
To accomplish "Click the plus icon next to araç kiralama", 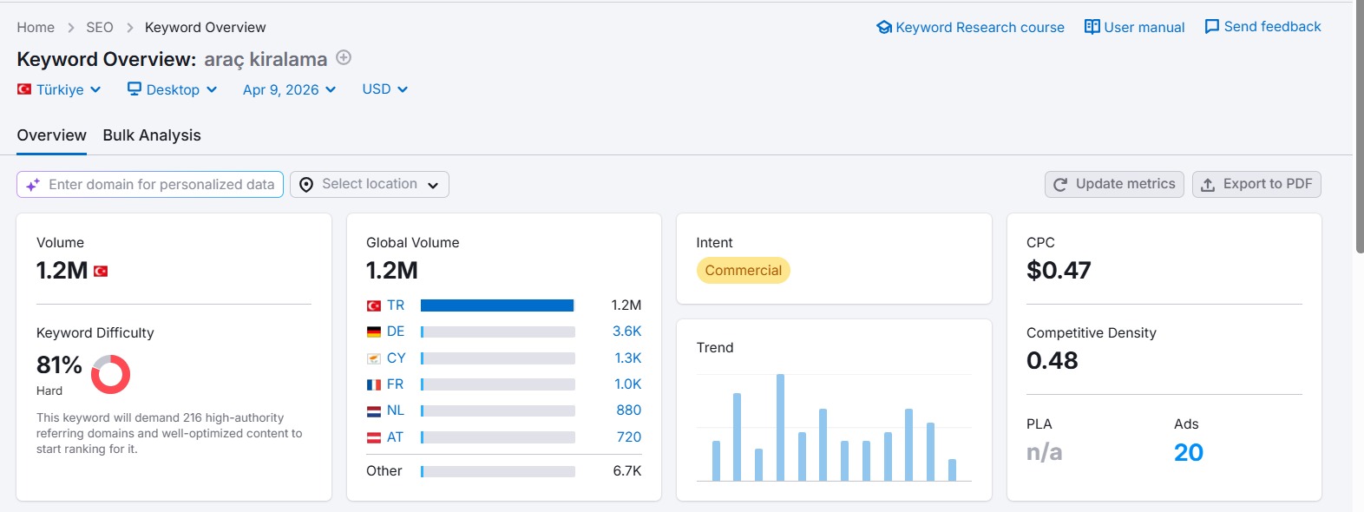I will point(344,58).
